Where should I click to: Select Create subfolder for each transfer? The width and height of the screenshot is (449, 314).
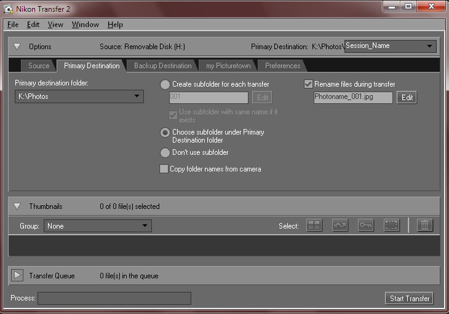(165, 84)
